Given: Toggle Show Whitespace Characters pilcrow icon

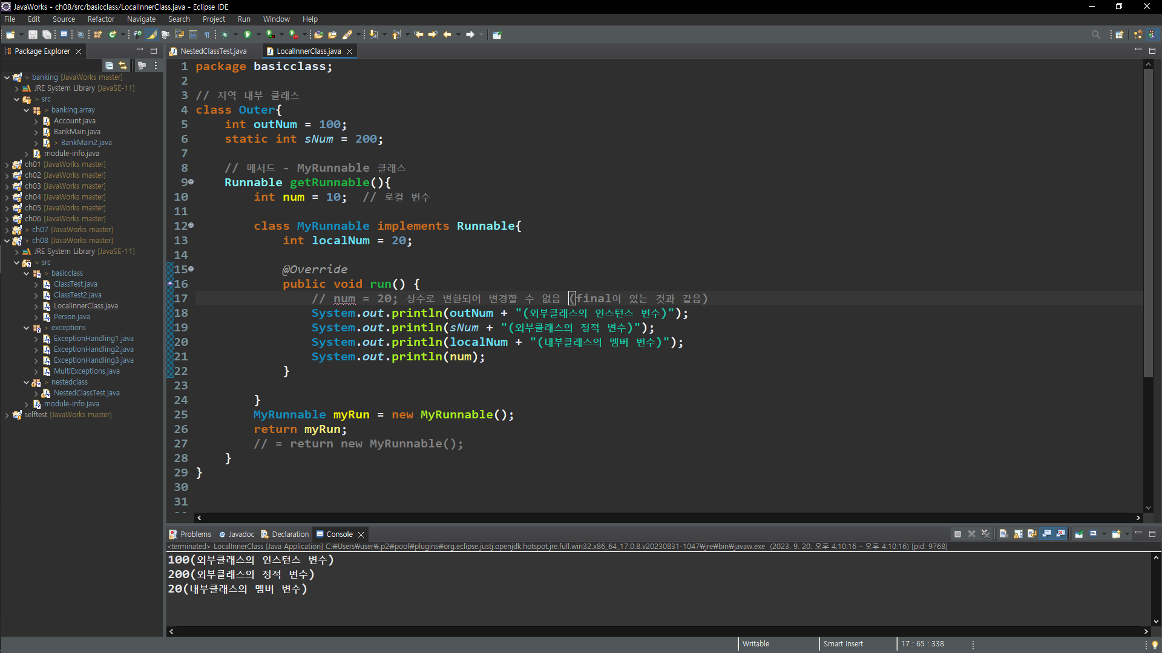Looking at the screenshot, I should [x=207, y=34].
